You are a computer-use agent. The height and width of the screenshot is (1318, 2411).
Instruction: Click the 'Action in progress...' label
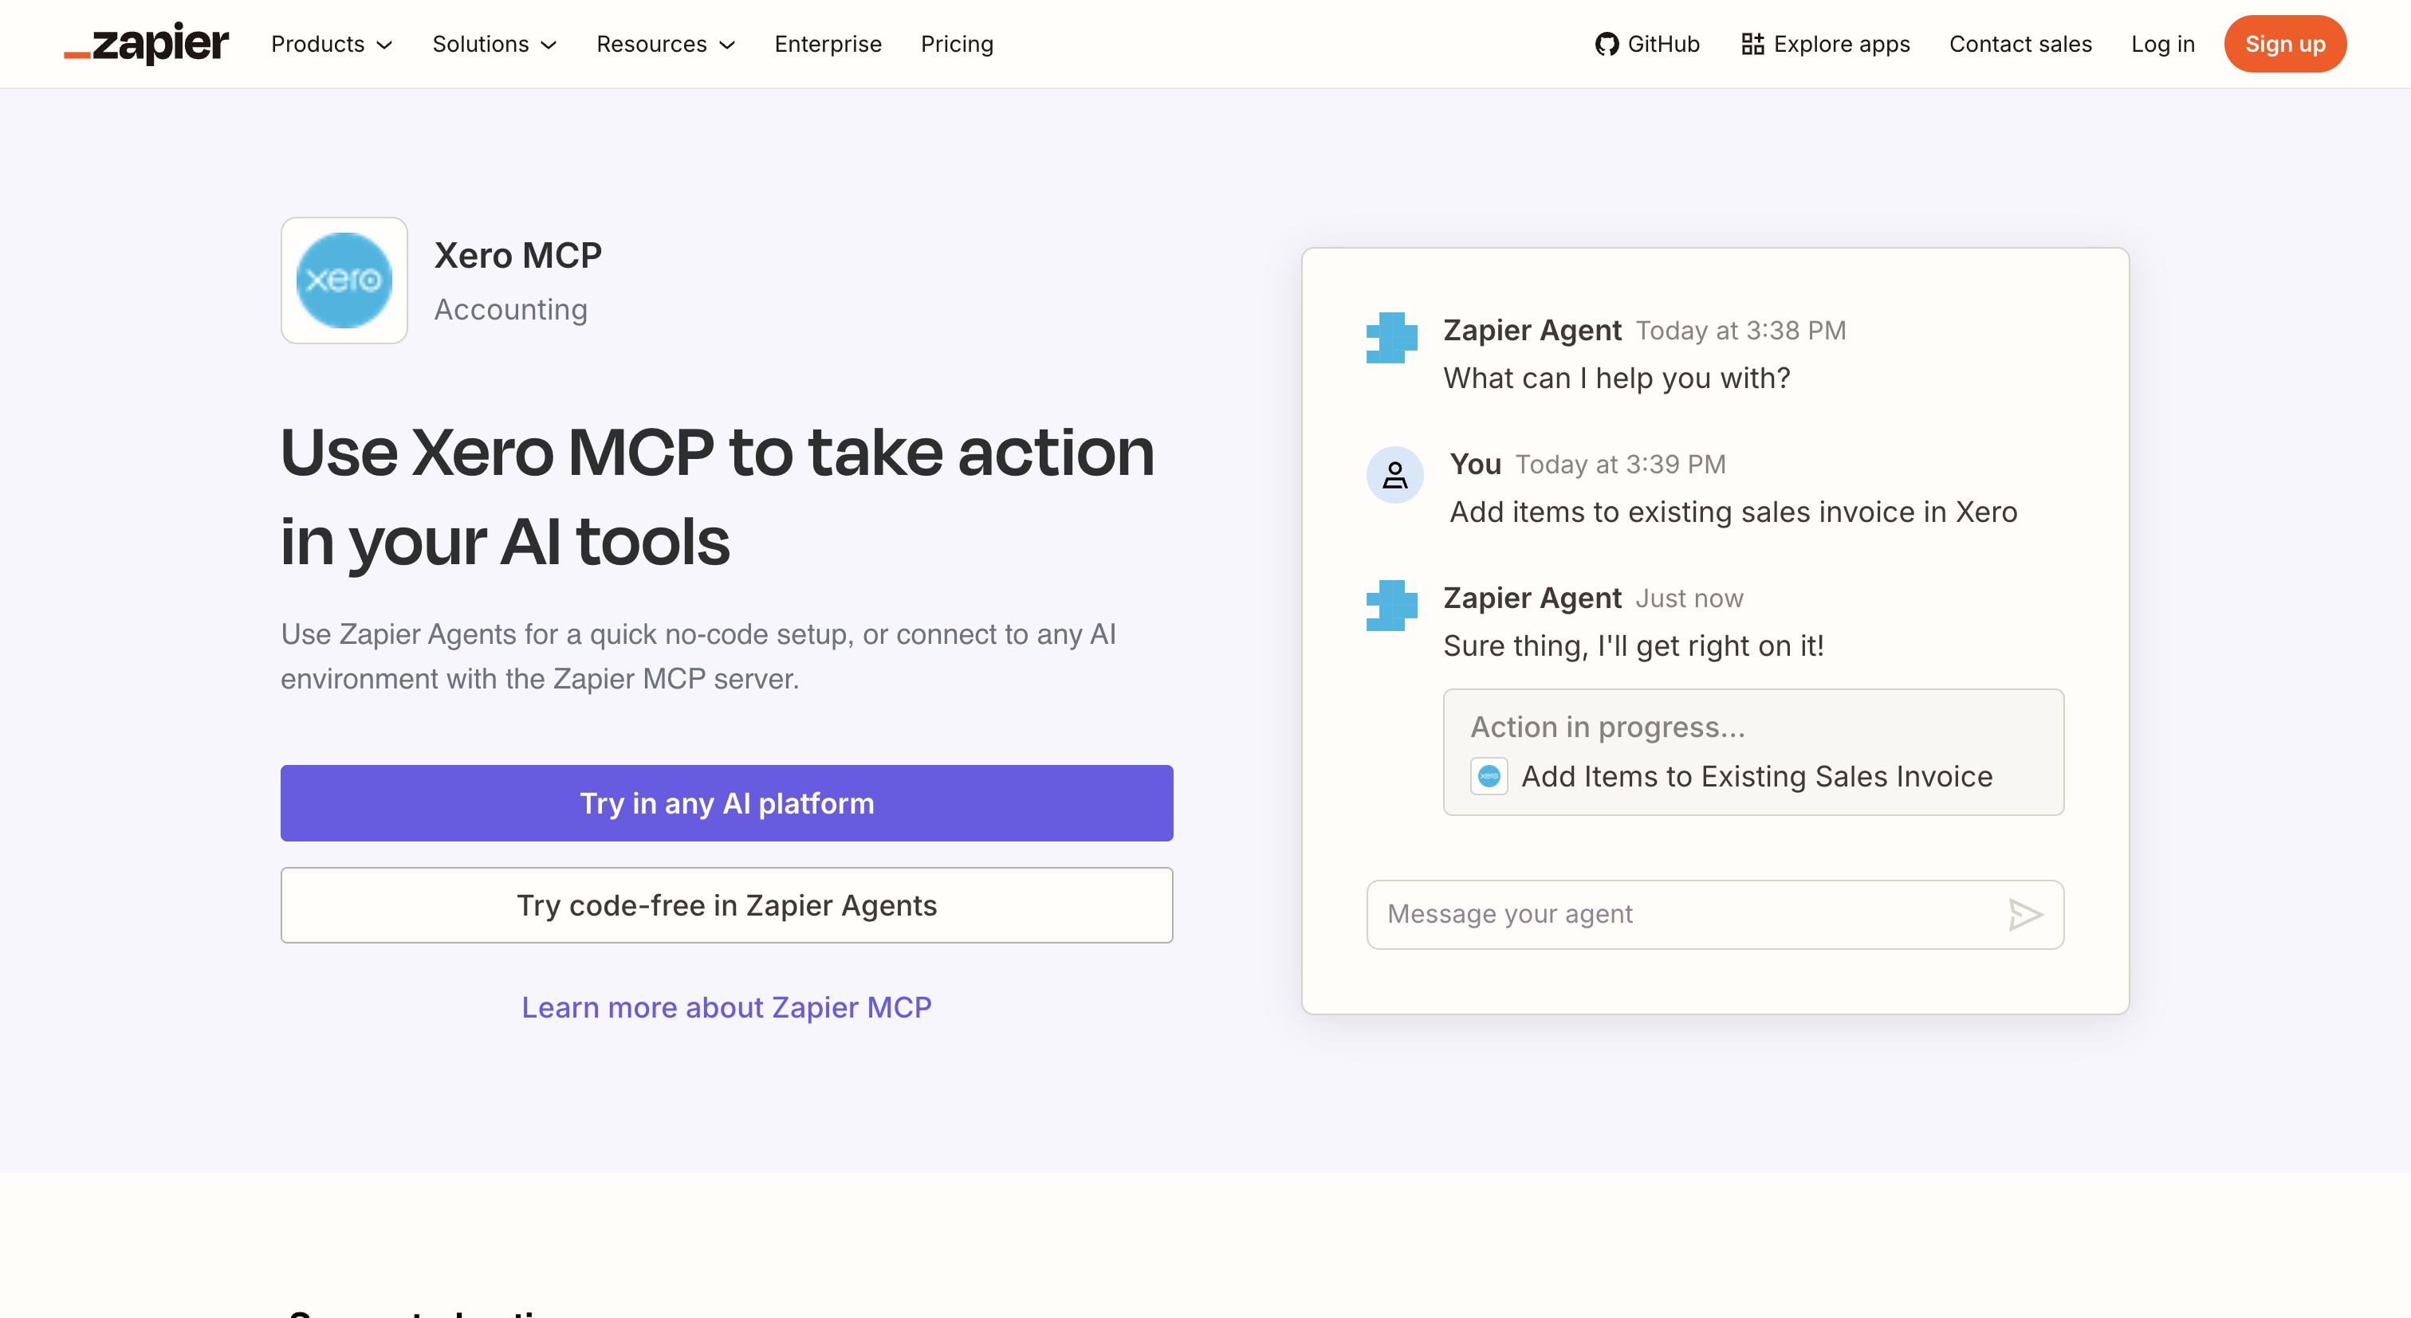tap(1608, 727)
